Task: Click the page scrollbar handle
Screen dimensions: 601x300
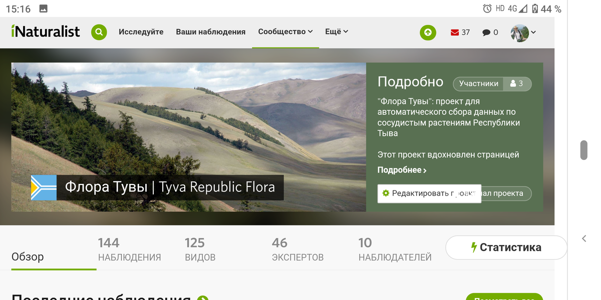Action: click(583, 150)
